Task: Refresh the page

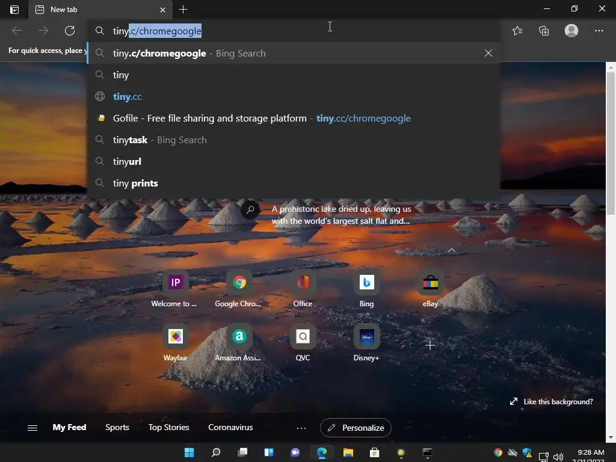Action: 70,31
